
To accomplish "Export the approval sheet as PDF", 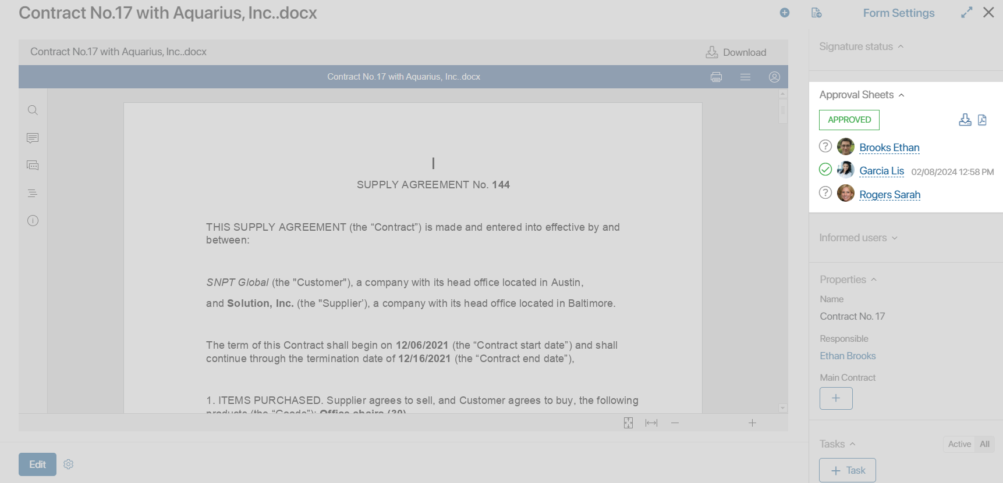I will pos(982,120).
